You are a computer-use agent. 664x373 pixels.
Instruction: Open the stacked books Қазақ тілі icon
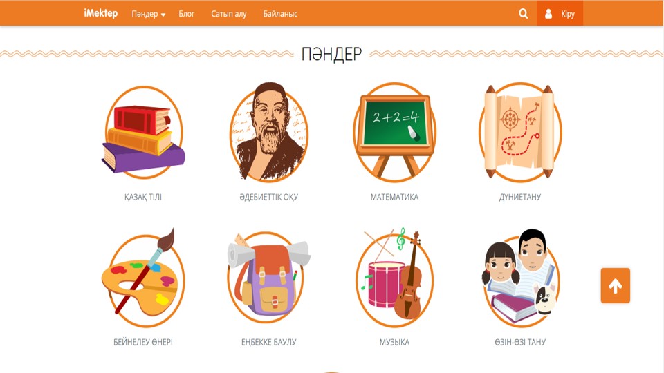tap(144, 133)
